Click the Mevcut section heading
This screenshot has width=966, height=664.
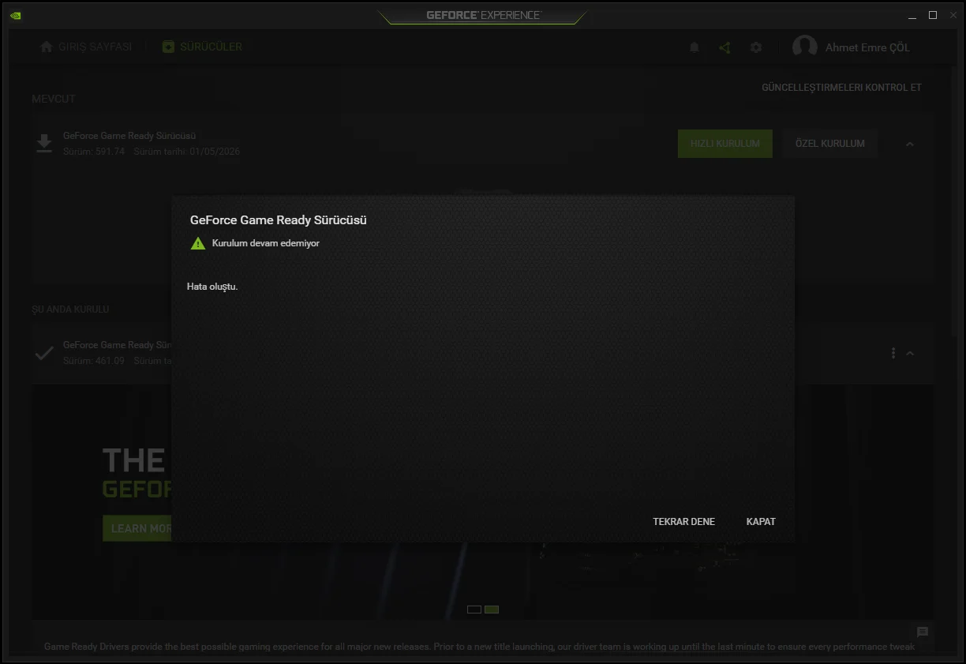[x=54, y=99]
